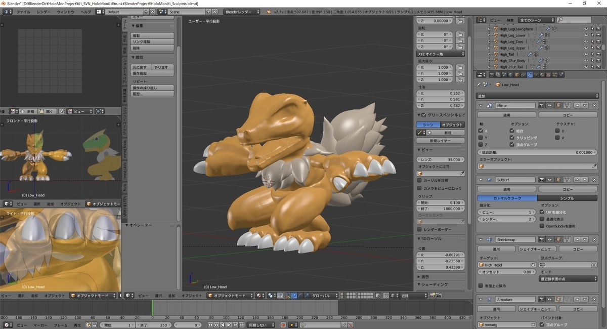Click the 操作履歴 button in the tool shelf
This screenshot has height=329, width=607.
[x=152, y=73]
